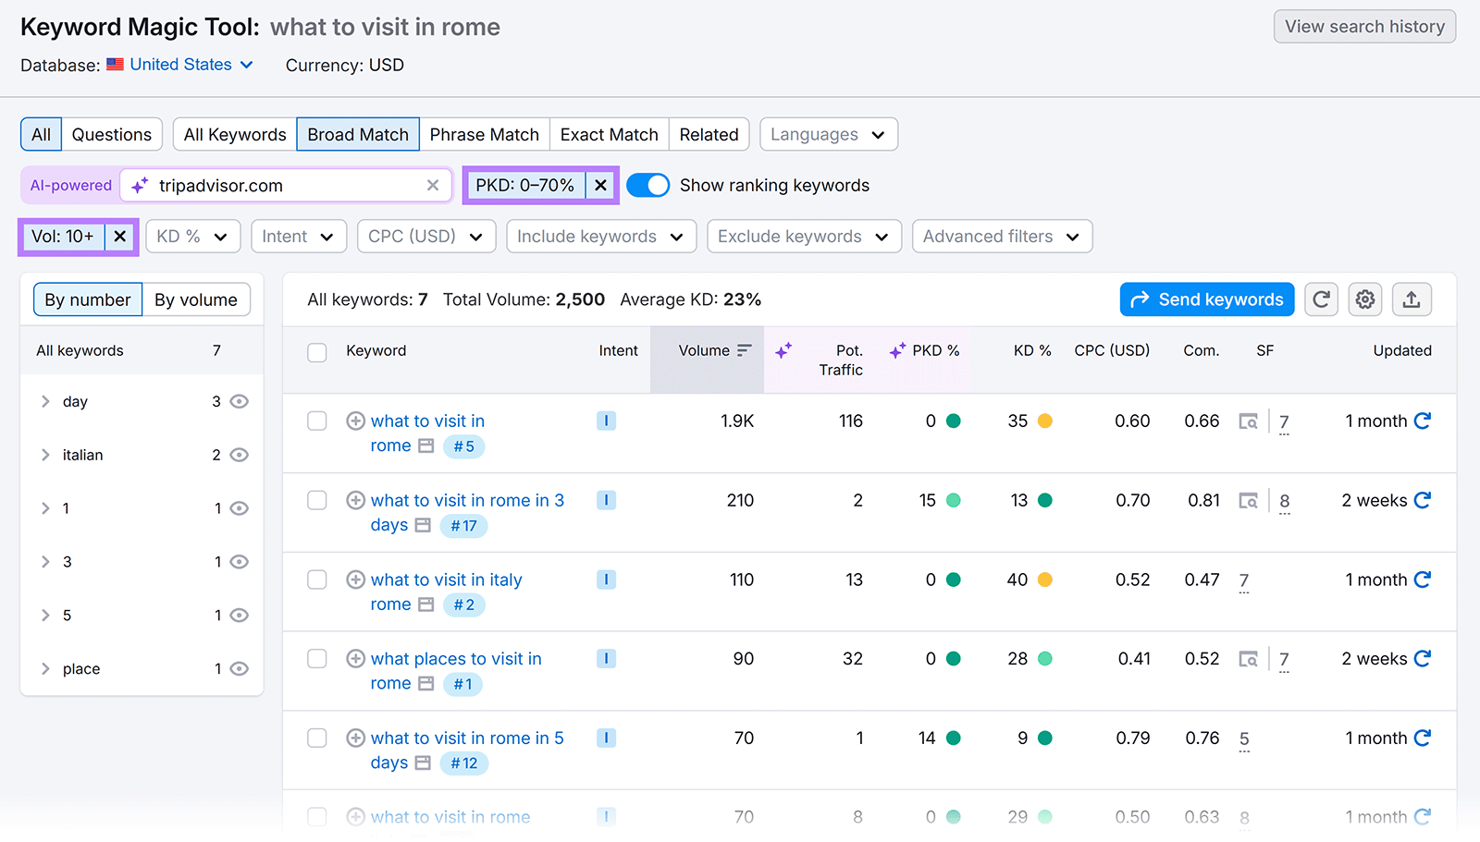Viewport: 1480px width, 842px height.
Task: Click the export icon above the Updated column
Action: [1412, 299]
